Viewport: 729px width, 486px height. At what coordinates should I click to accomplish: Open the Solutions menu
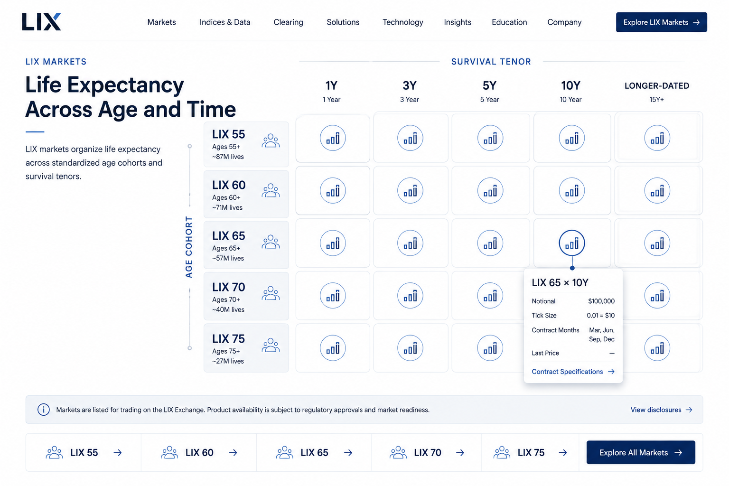343,22
